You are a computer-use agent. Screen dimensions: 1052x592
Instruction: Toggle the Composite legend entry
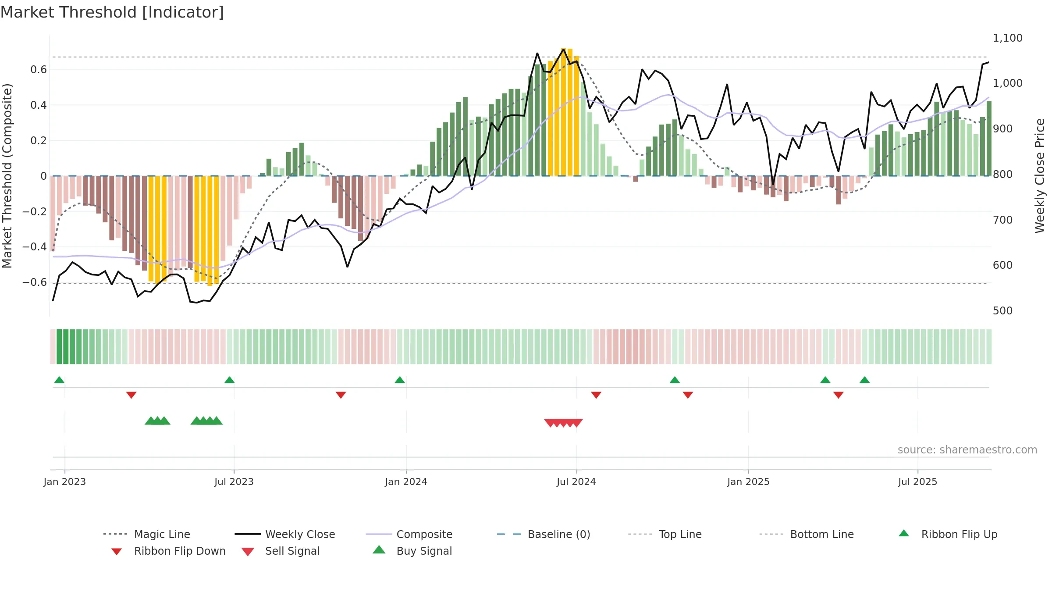coord(409,534)
